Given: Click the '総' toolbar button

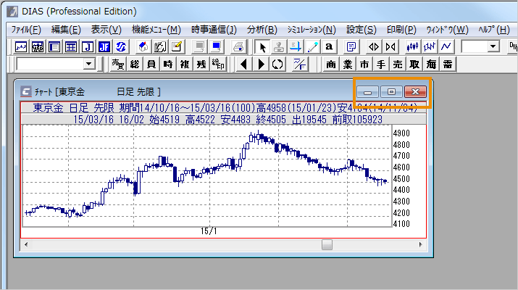Looking at the screenshot, I should (x=134, y=65).
